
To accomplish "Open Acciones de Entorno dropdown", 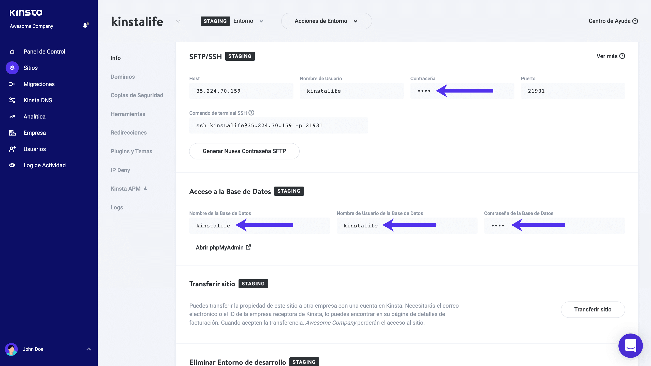I will click(326, 21).
